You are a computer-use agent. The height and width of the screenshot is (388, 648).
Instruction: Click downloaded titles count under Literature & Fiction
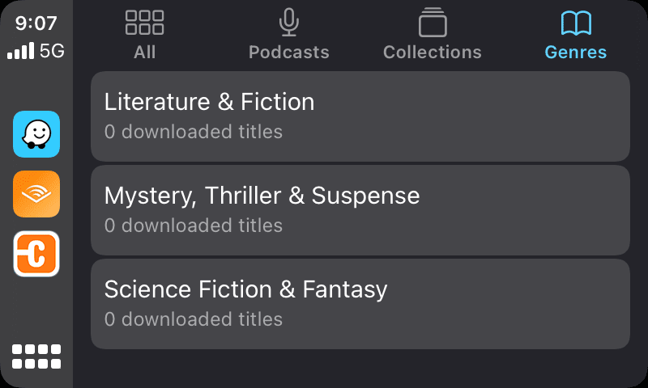[x=194, y=131]
